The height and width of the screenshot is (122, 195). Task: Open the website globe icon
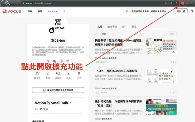(67, 61)
